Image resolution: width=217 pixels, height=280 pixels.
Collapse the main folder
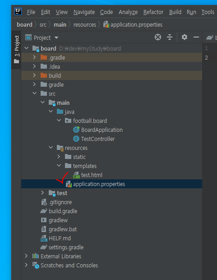click(x=43, y=103)
